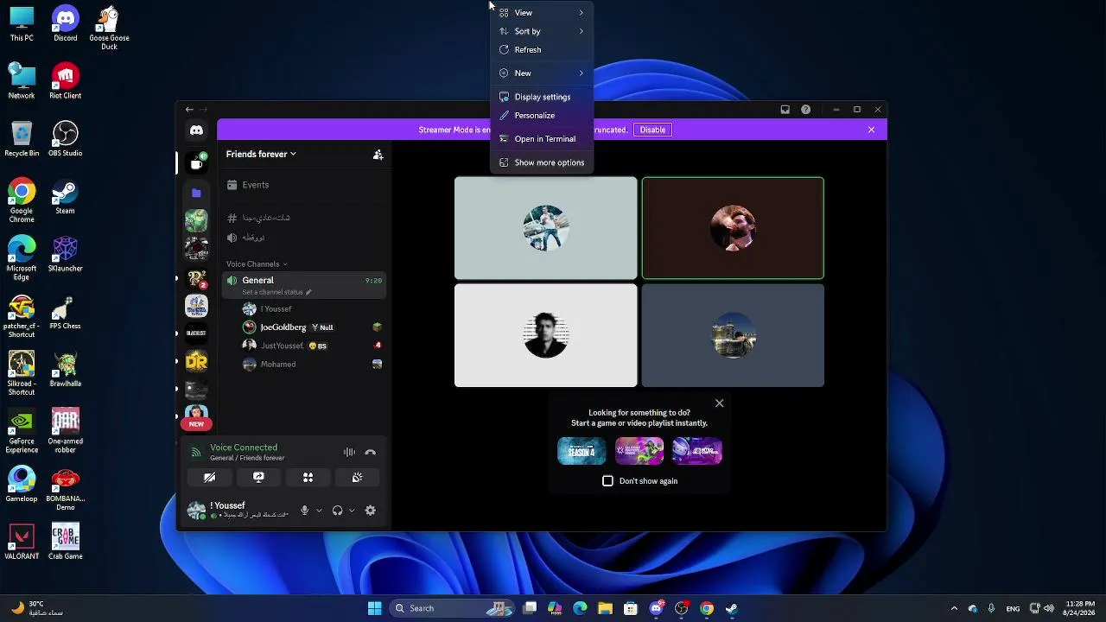Dismiss the Streamer Mode banner
The height and width of the screenshot is (622, 1106).
point(871,130)
